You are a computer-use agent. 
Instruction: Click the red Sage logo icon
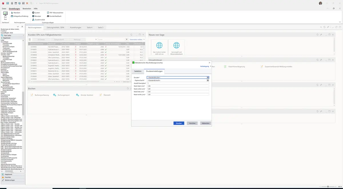click(3, 3)
